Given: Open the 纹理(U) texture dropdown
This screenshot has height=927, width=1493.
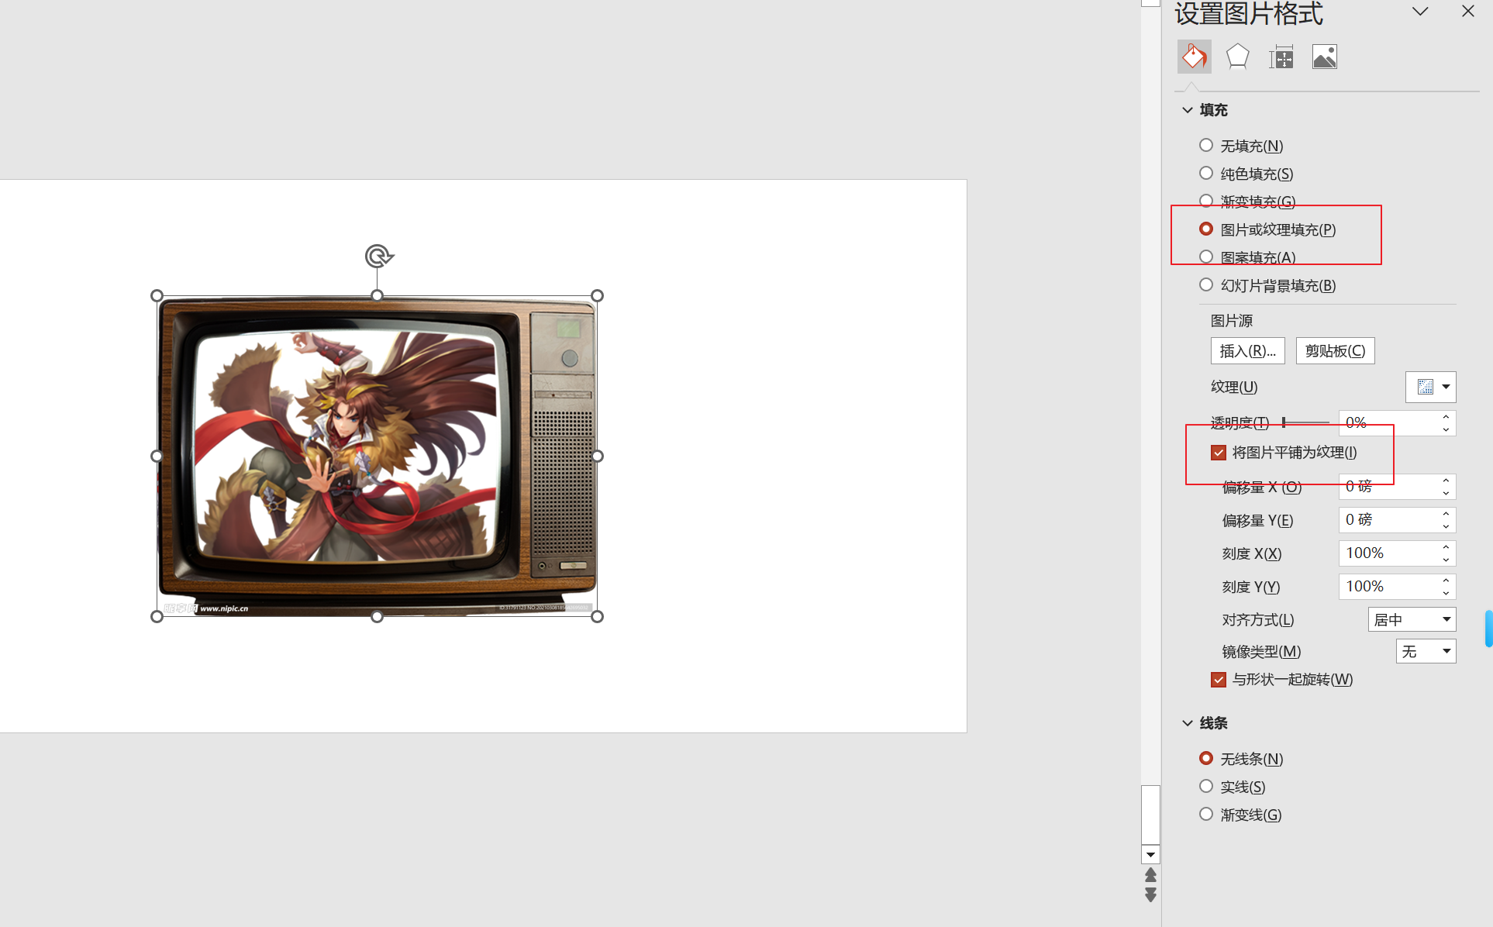Looking at the screenshot, I should click(1431, 387).
